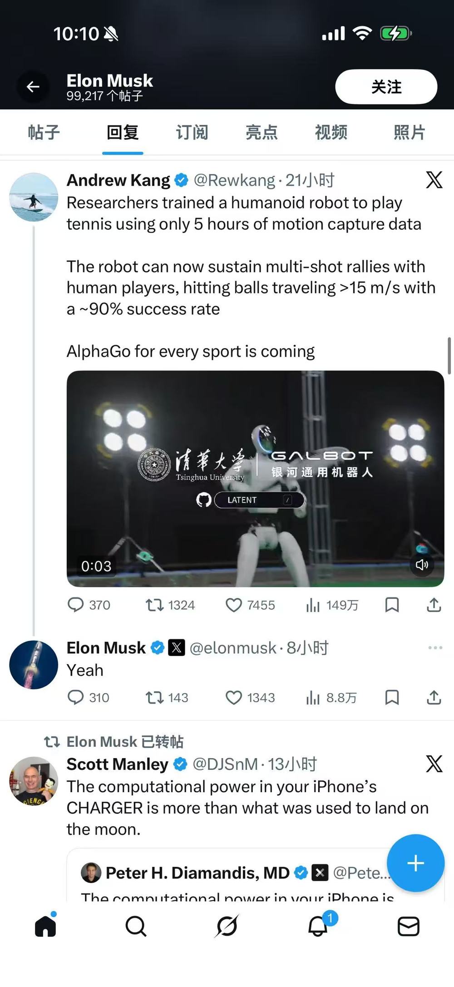Share Elon Musk's "Yeah" reply
Screen dimensions: 454x987
coord(434,697)
